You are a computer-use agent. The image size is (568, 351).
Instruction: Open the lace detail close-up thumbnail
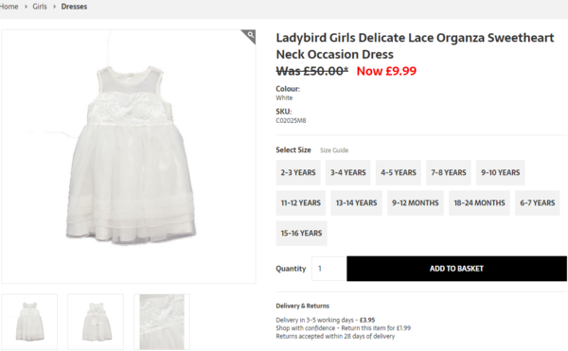point(162,322)
